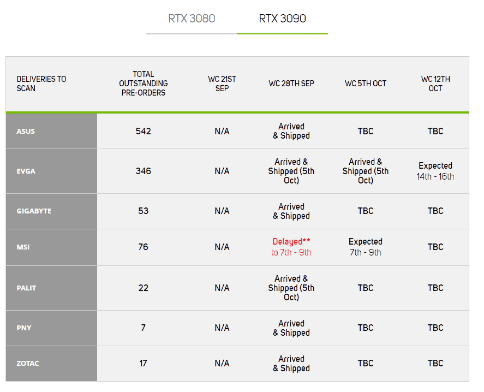Image resolution: width=484 pixels, height=392 pixels.
Task: Switch to the RTX 3080 tab
Action: (192, 19)
